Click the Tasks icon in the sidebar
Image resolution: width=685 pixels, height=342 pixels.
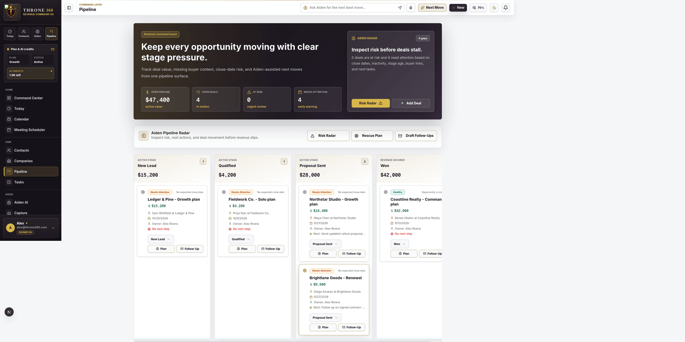(x=9, y=182)
